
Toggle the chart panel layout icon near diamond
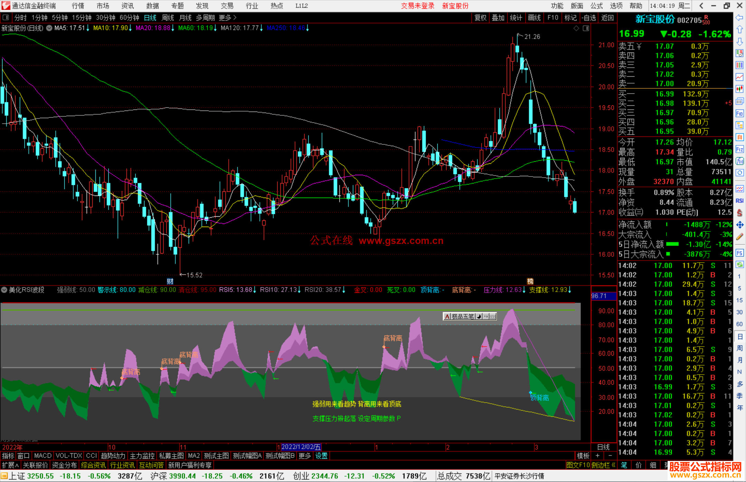586,28
